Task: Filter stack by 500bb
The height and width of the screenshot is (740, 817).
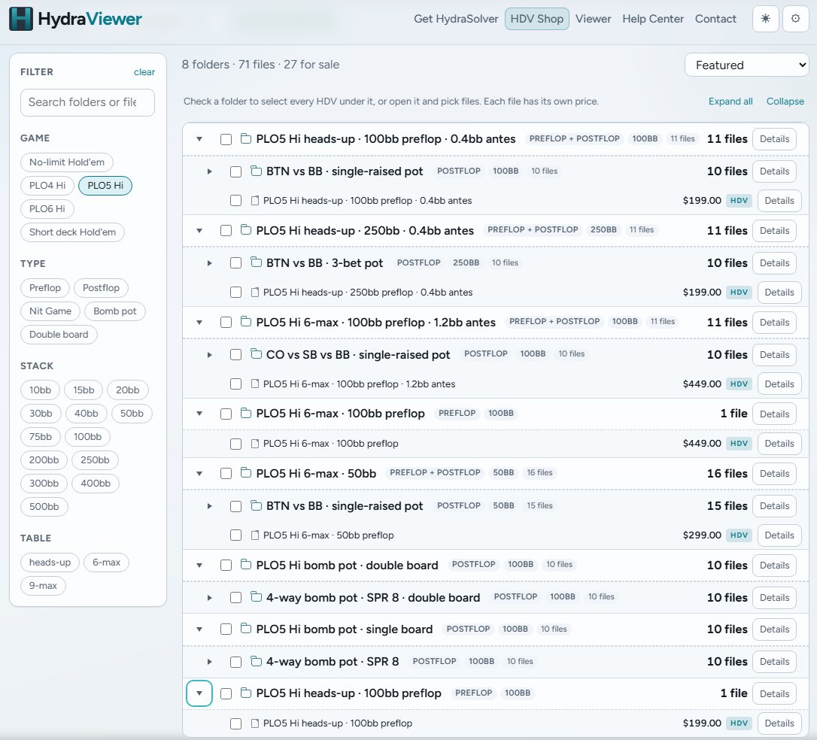Action: pyautogui.click(x=44, y=506)
